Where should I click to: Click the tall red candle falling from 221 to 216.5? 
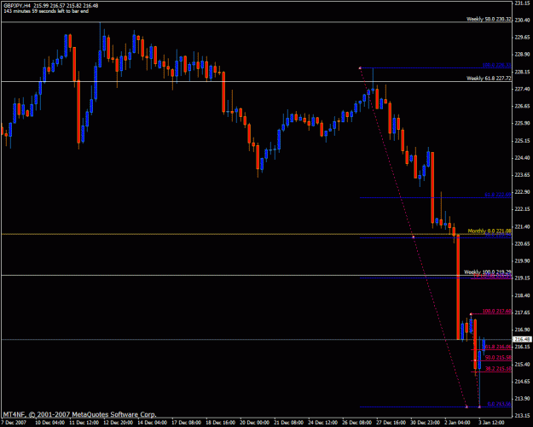[458, 287]
